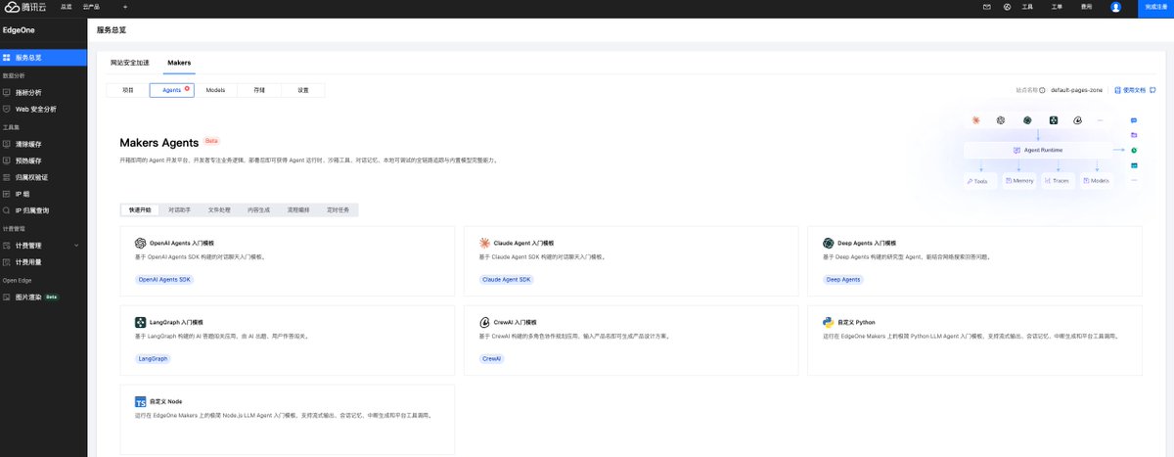Click the info icon beside 站点名称

click(1043, 90)
